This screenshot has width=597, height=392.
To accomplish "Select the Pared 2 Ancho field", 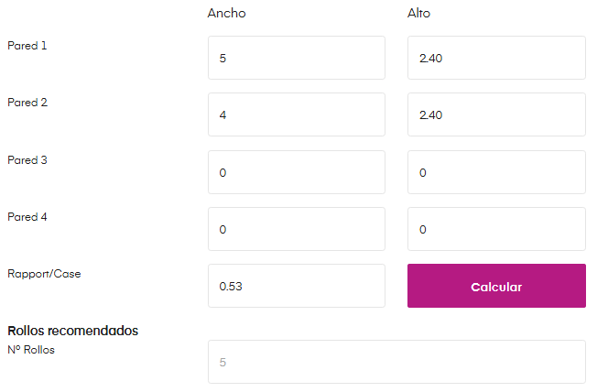I will tap(297, 114).
